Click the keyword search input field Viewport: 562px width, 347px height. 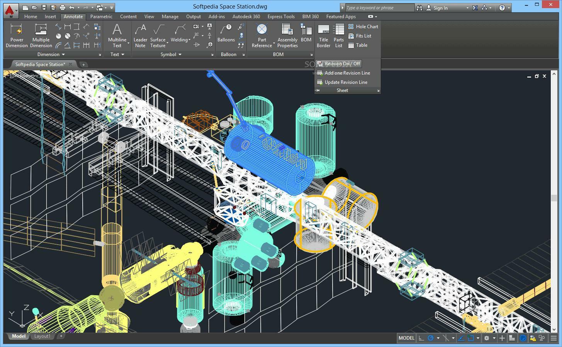click(379, 8)
